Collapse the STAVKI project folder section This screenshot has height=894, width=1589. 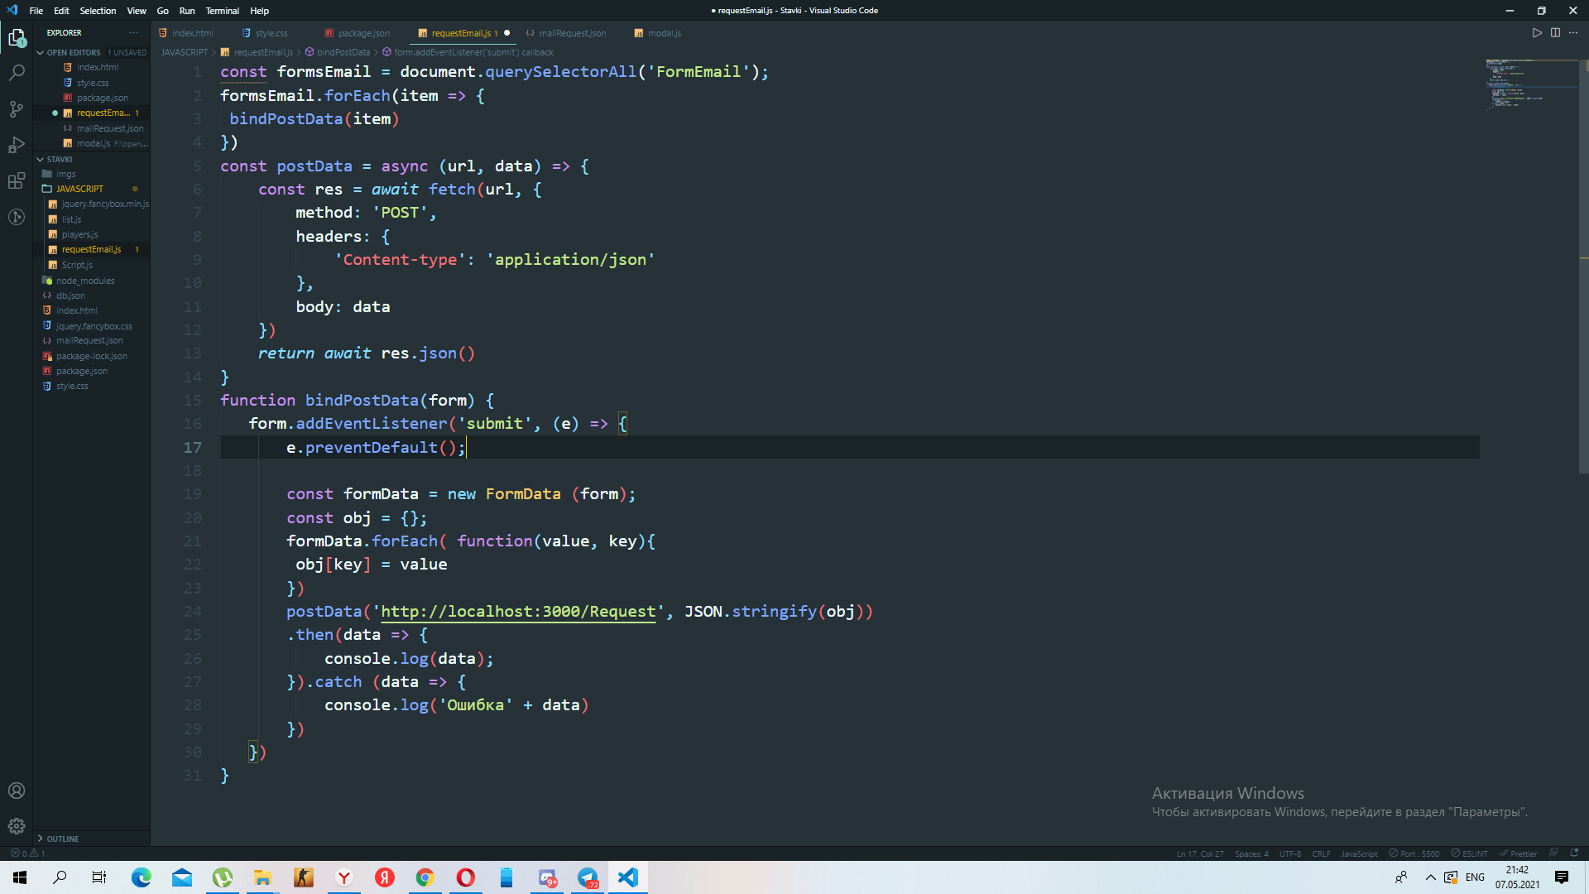point(60,159)
